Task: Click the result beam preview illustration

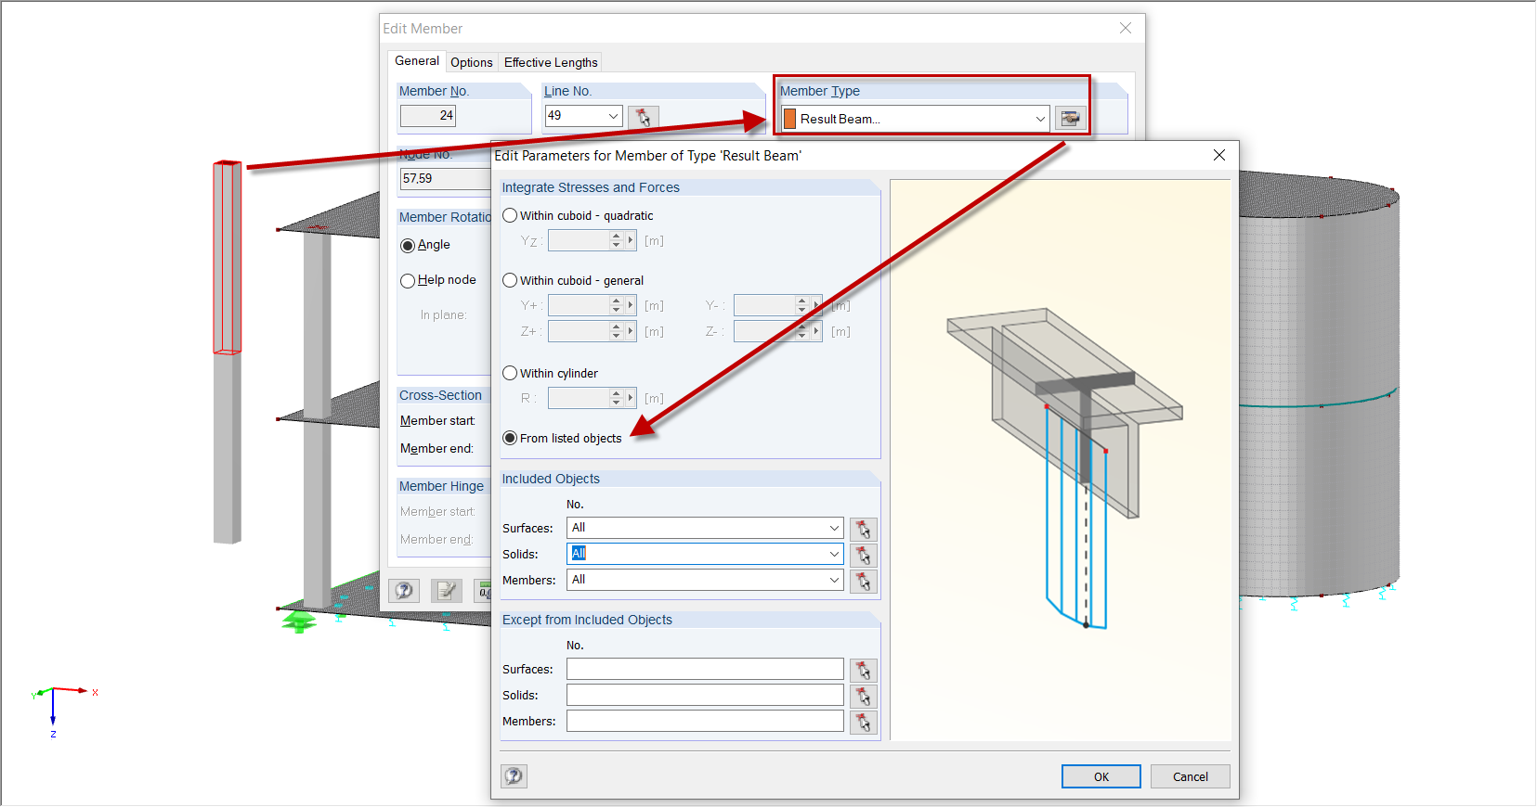Action: pos(1061,460)
